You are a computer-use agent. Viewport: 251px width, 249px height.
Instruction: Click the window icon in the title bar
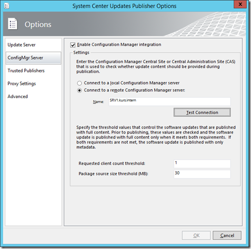(7, 6)
